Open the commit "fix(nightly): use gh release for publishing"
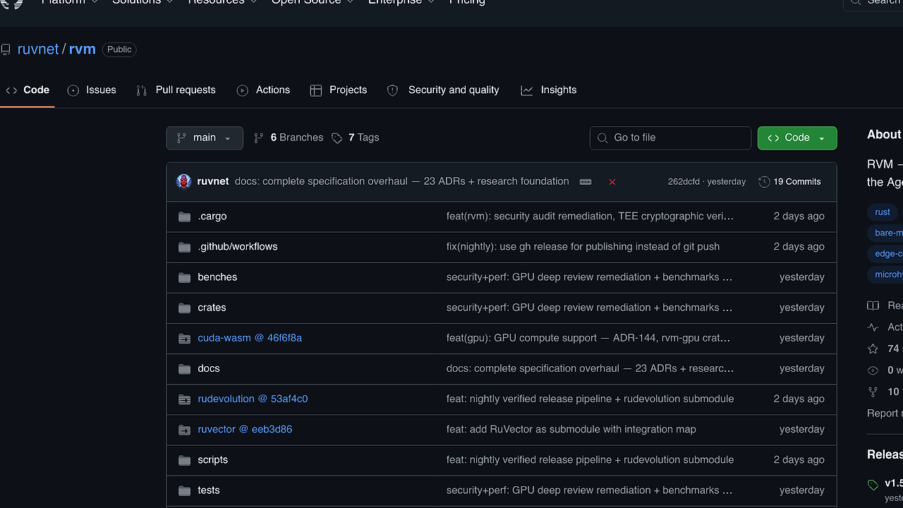 (583, 247)
